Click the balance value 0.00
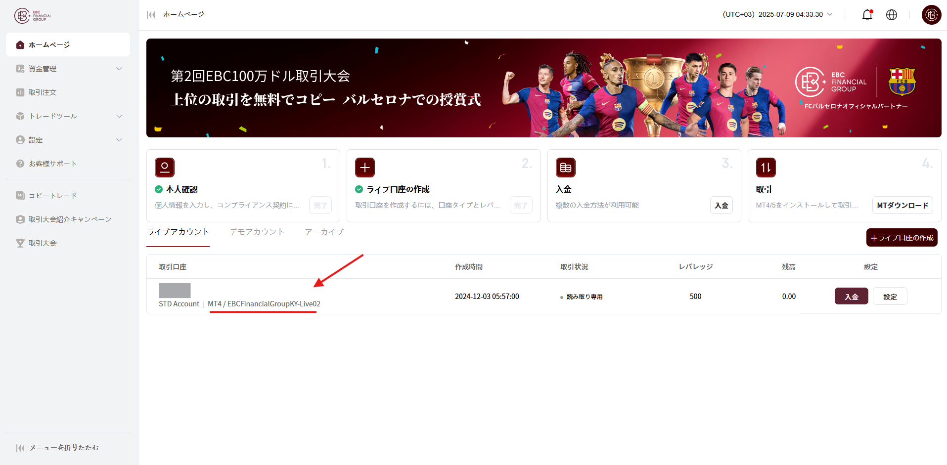This screenshot has width=947, height=465. 789,296
